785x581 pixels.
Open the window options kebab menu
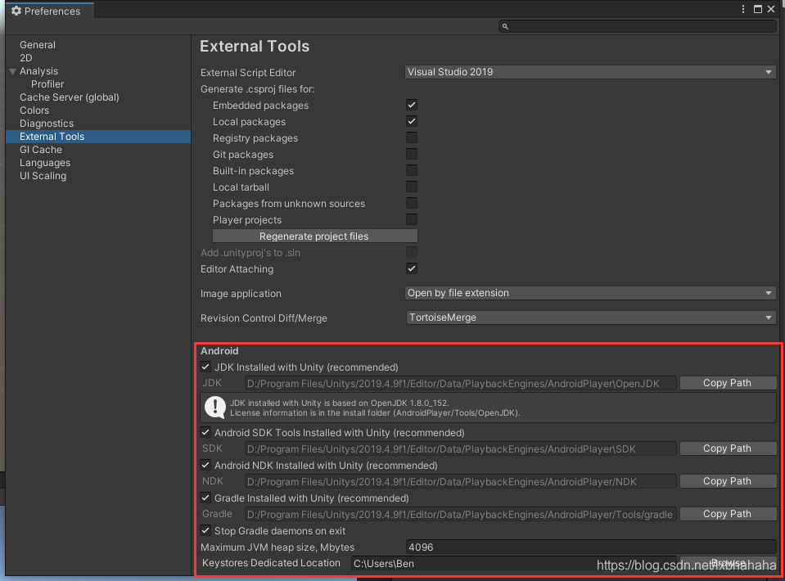[743, 9]
